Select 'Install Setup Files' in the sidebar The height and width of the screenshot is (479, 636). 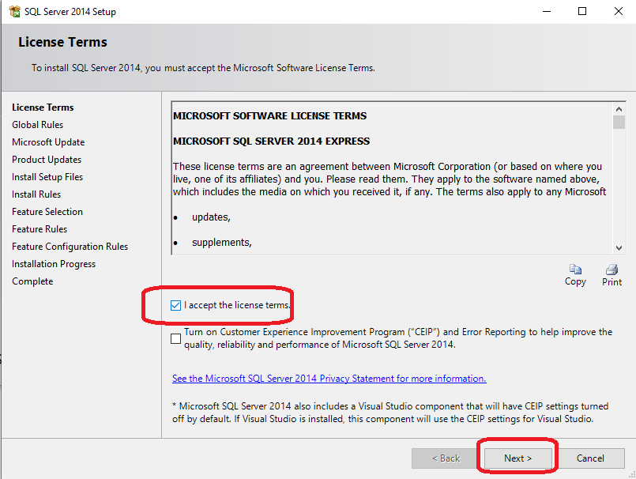click(x=47, y=176)
